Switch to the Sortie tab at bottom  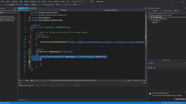pos(28,100)
